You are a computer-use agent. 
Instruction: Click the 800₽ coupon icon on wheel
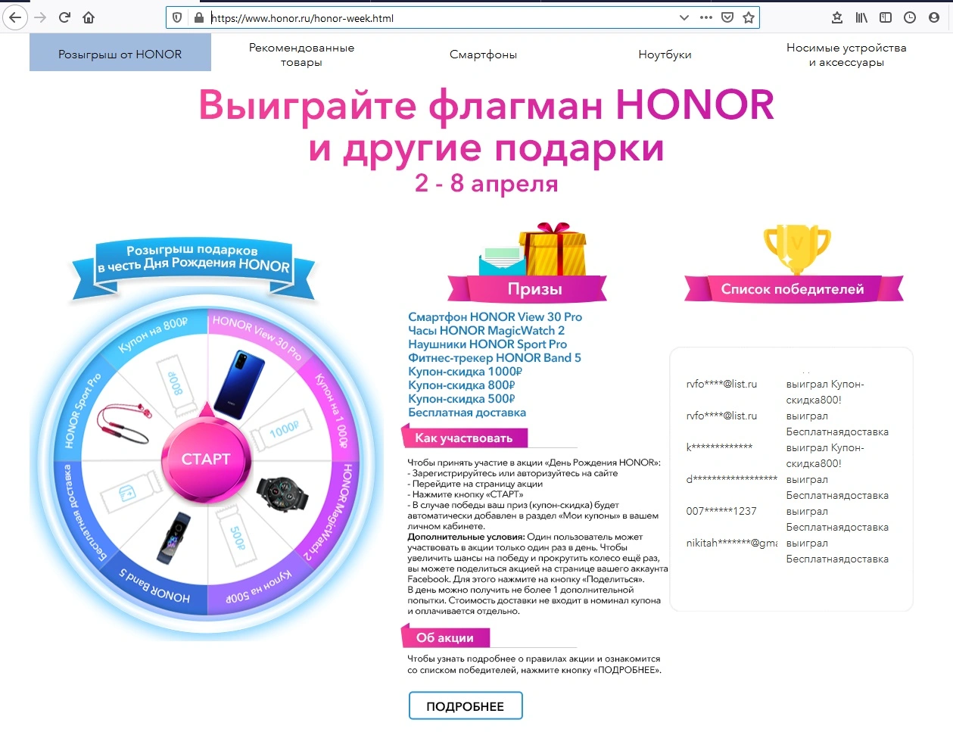[175, 385]
